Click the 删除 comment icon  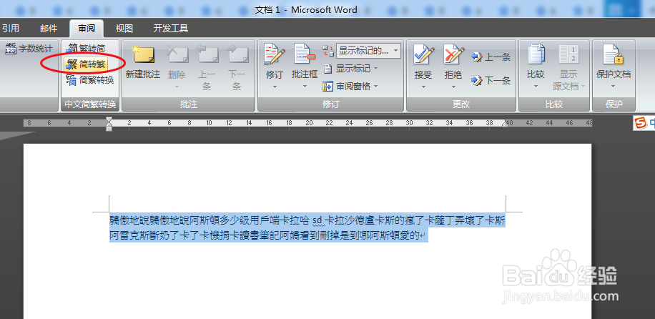pos(177,54)
